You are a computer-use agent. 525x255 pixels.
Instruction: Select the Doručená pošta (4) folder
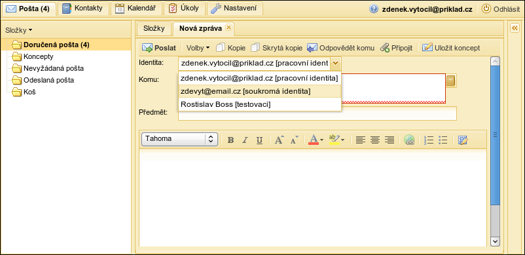coord(65,45)
